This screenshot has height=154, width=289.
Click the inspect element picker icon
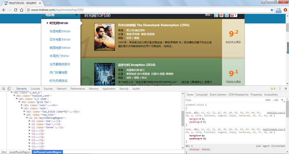tap(3, 89)
